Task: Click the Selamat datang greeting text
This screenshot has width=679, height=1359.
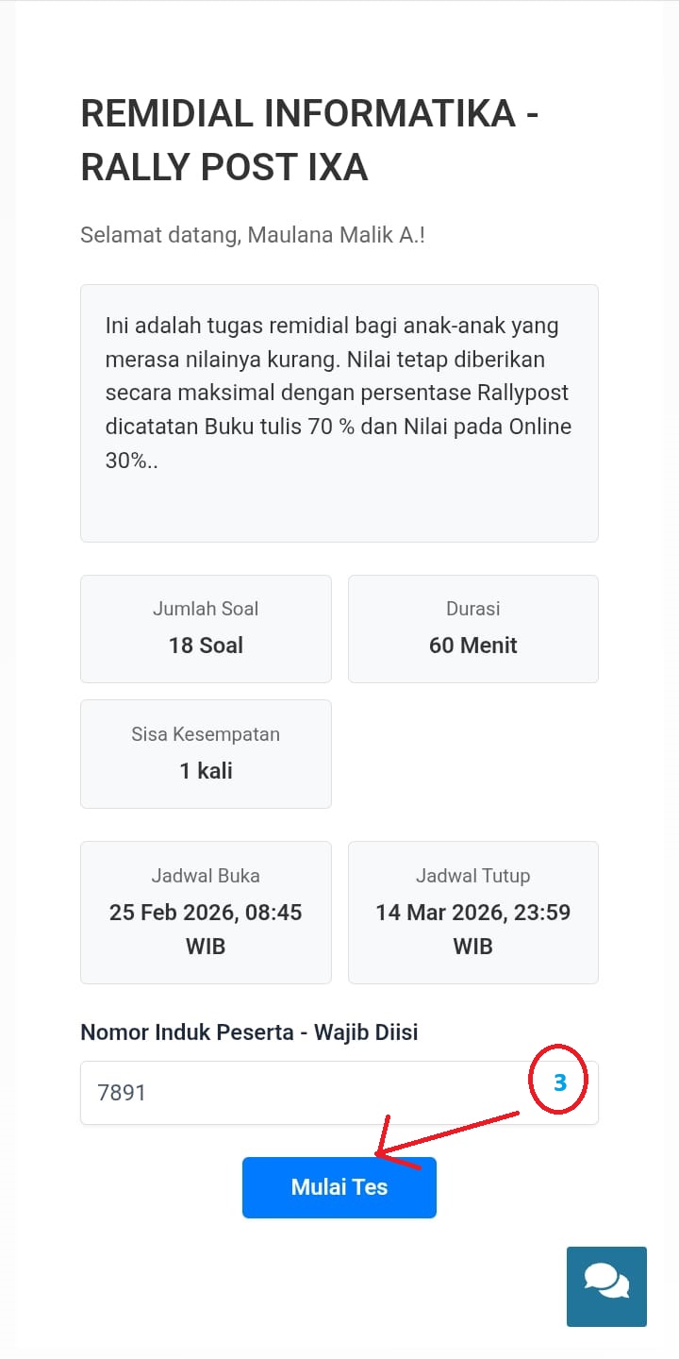Action: coord(252,235)
